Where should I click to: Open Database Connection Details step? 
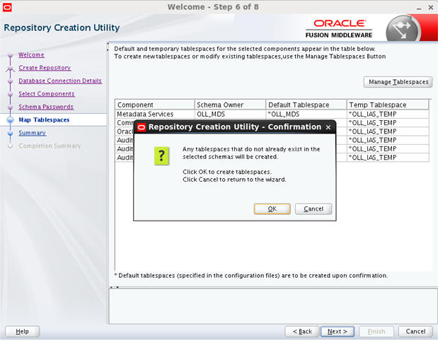point(60,81)
